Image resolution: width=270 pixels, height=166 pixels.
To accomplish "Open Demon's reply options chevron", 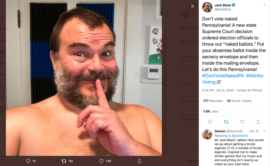I will coord(264,131).
